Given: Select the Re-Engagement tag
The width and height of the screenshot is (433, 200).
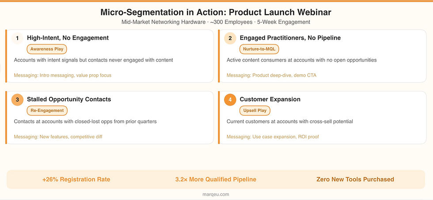Looking at the screenshot, I should tap(47, 111).
